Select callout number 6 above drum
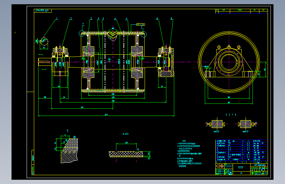The height and width of the screenshot is (184, 285). point(115,19)
